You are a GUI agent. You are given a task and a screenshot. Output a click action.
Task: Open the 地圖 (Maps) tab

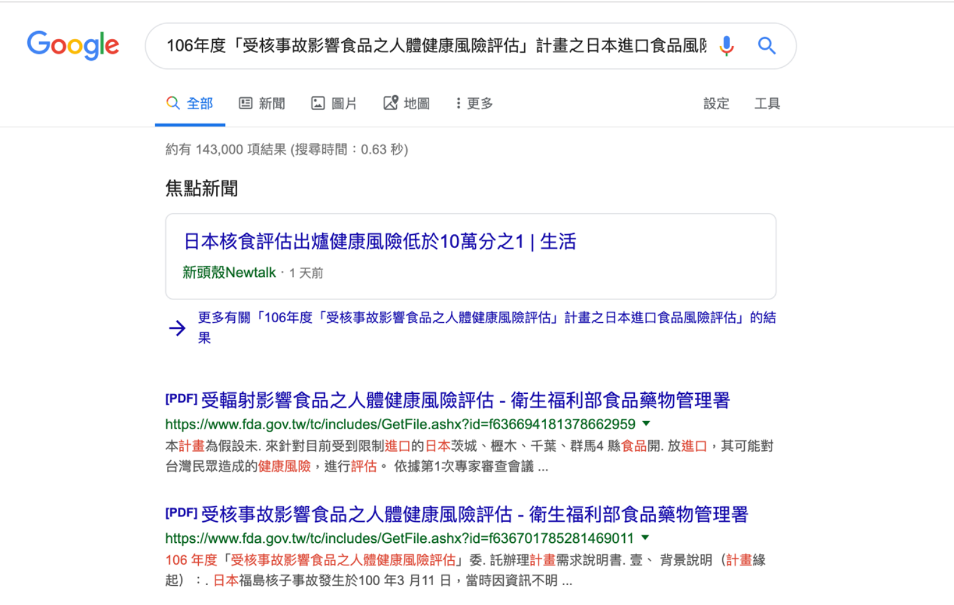407,104
